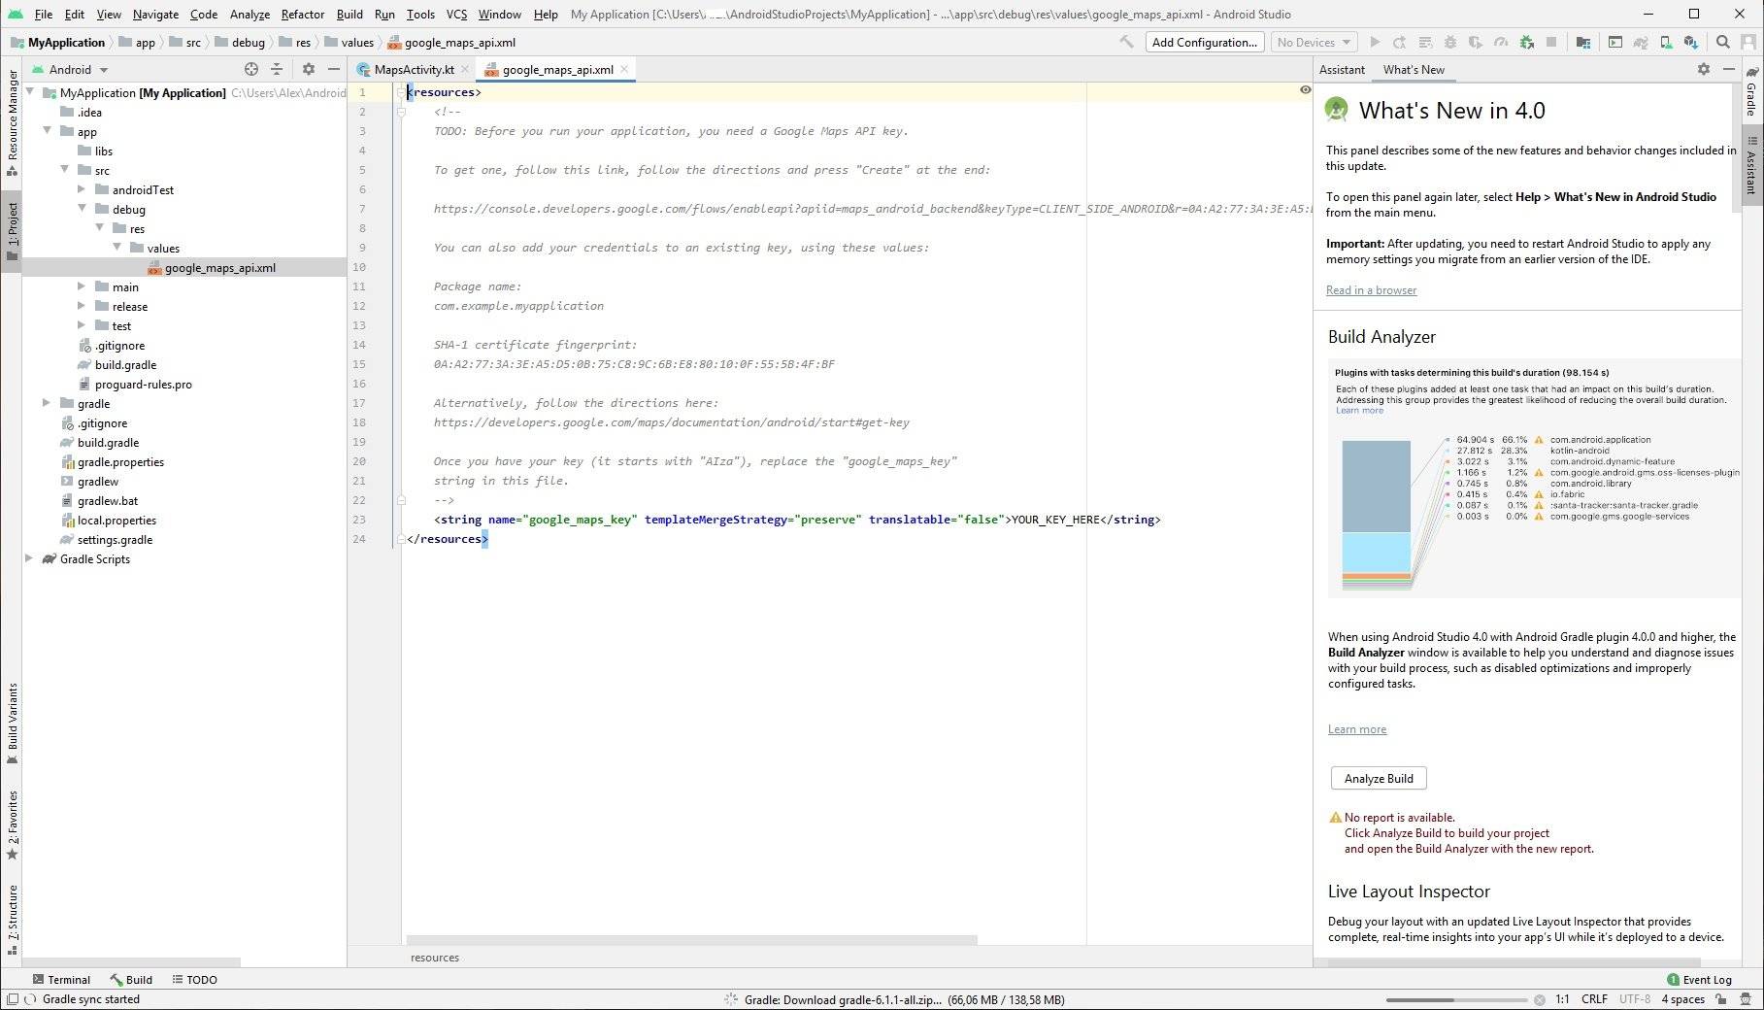Click the Gradle download progress bar
Image resolution: width=1764 pixels, height=1010 pixels.
tap(1455, 999)
